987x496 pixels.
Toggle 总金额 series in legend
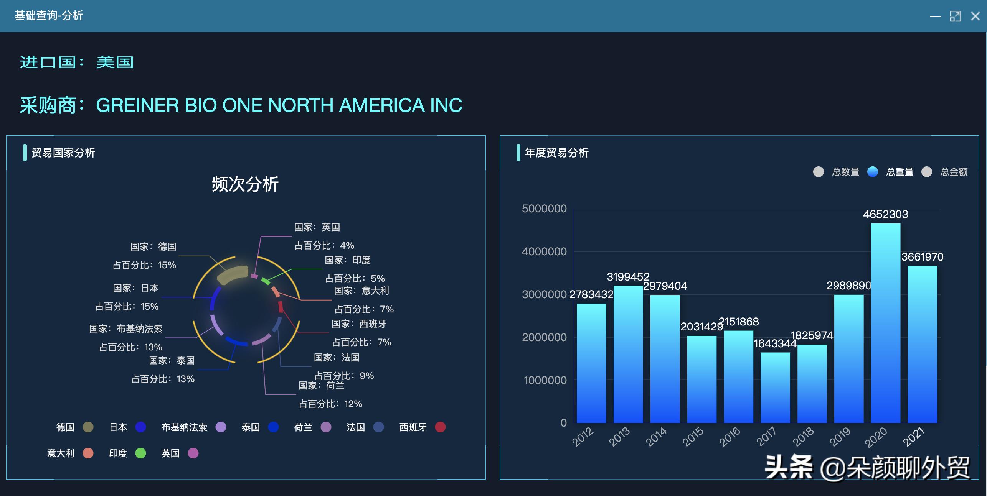pos(927,172)
